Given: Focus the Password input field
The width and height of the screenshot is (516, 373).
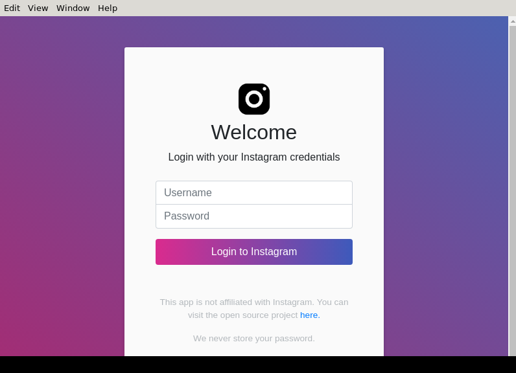Looking at the screenshot, I should pyautogui.click(x=254, y=216).
